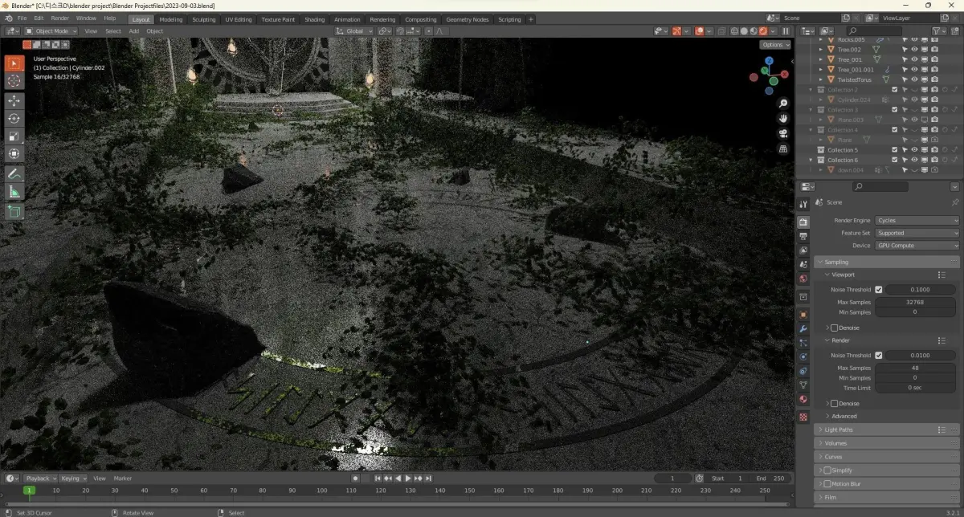The width and height of the screenshot is (964, 517).
Task: Click the End frame field
Action: pos(770,478)
